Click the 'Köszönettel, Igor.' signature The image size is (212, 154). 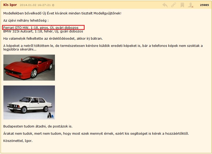(x=18, y=141)
